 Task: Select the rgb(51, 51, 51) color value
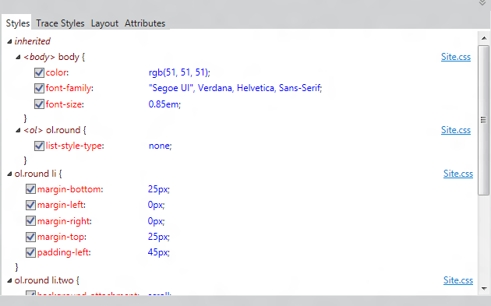179,72
